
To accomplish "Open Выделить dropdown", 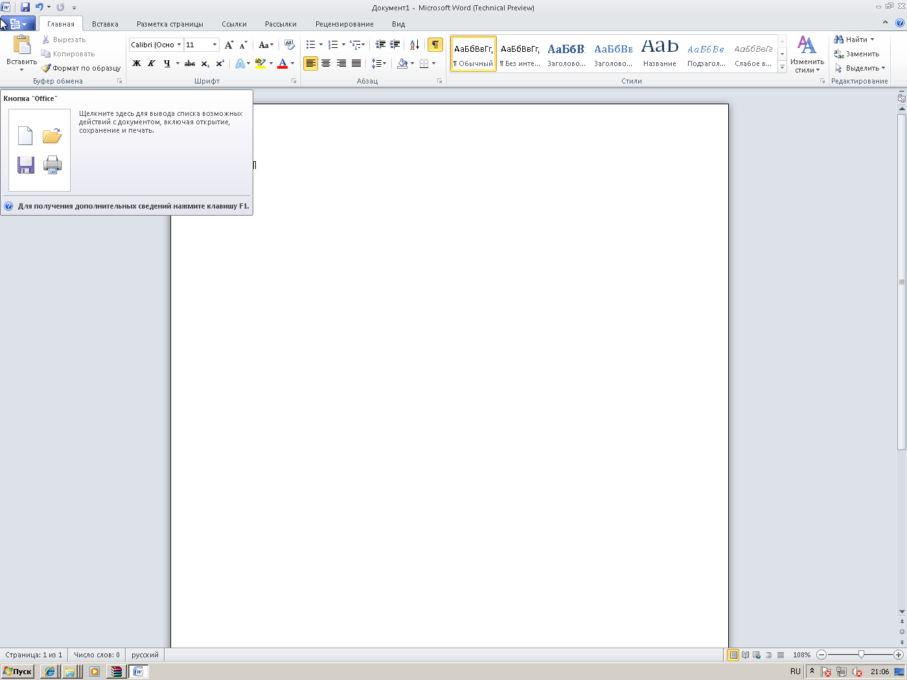I will (x=860, y=68).
